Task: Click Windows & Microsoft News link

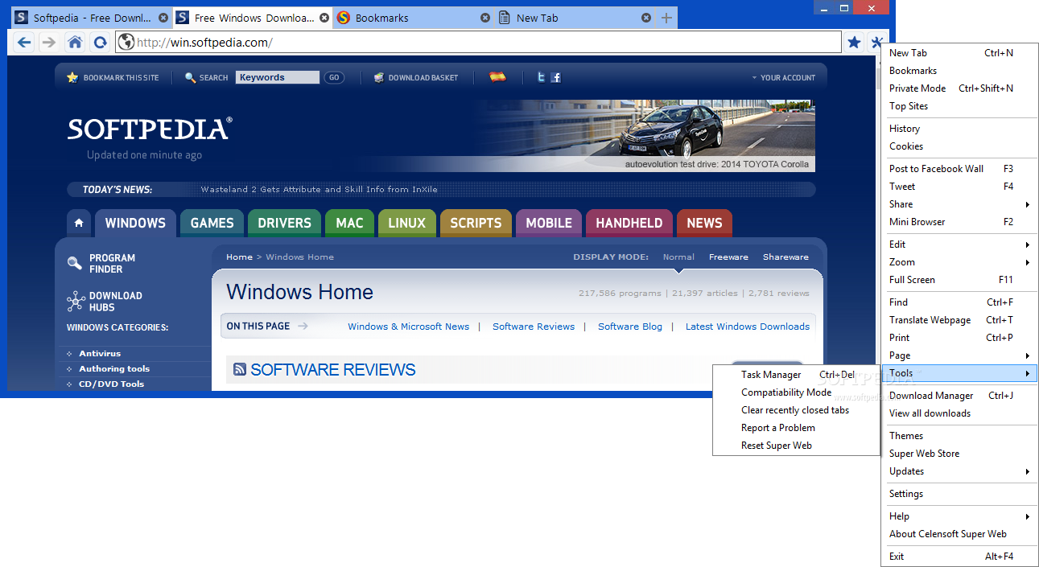Action: tap(408, 327)
